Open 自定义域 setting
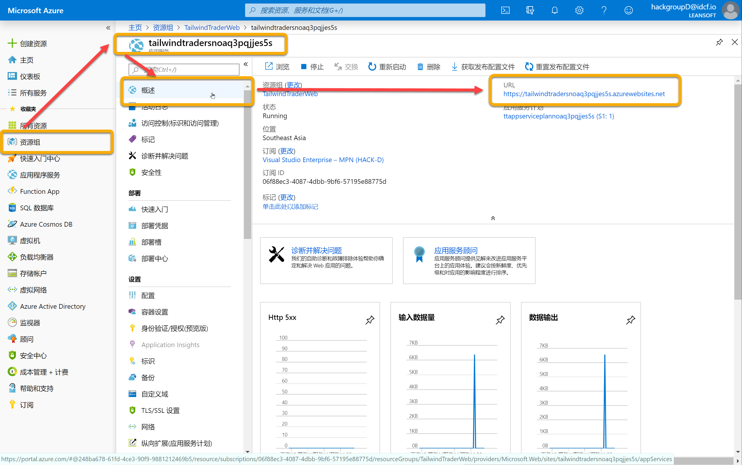The height and width of the screenshot is (465, 742). tap(148, 394)
